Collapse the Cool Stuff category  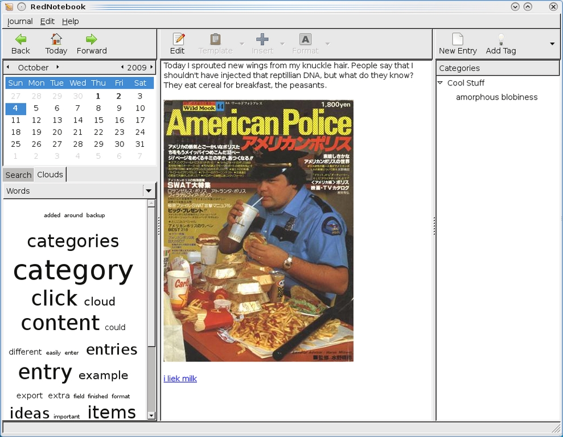tap(440, 83)
